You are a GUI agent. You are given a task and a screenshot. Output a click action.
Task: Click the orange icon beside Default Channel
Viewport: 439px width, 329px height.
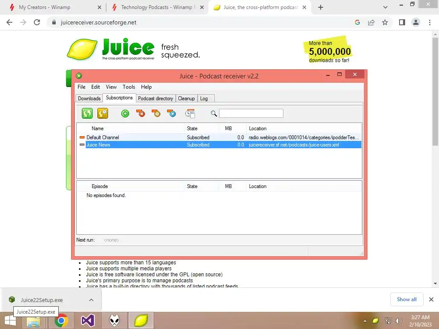pos(82,138)
